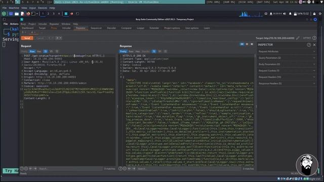Expand the Request Cookies section
324x182 pixels.
(x=287, y=71)
